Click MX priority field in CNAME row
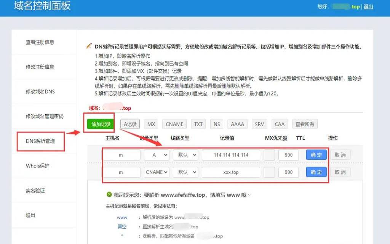This screenshot has width=390, height=244. 269,172
